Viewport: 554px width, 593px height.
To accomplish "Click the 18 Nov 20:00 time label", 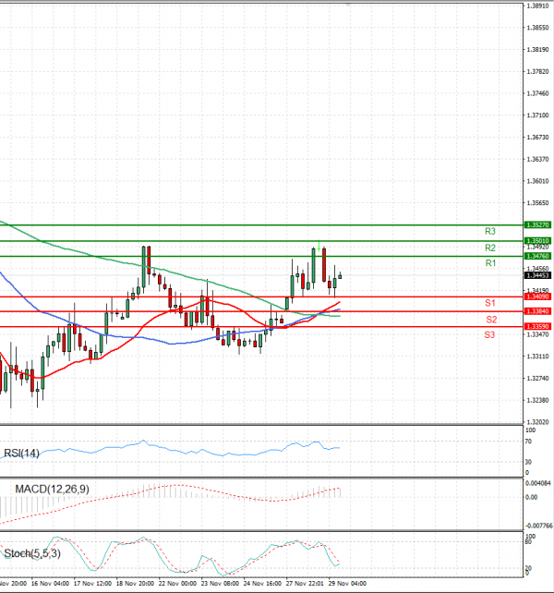I will 135,584.
